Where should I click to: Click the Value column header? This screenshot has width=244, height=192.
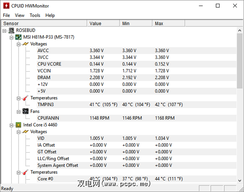tap(103, 23)
